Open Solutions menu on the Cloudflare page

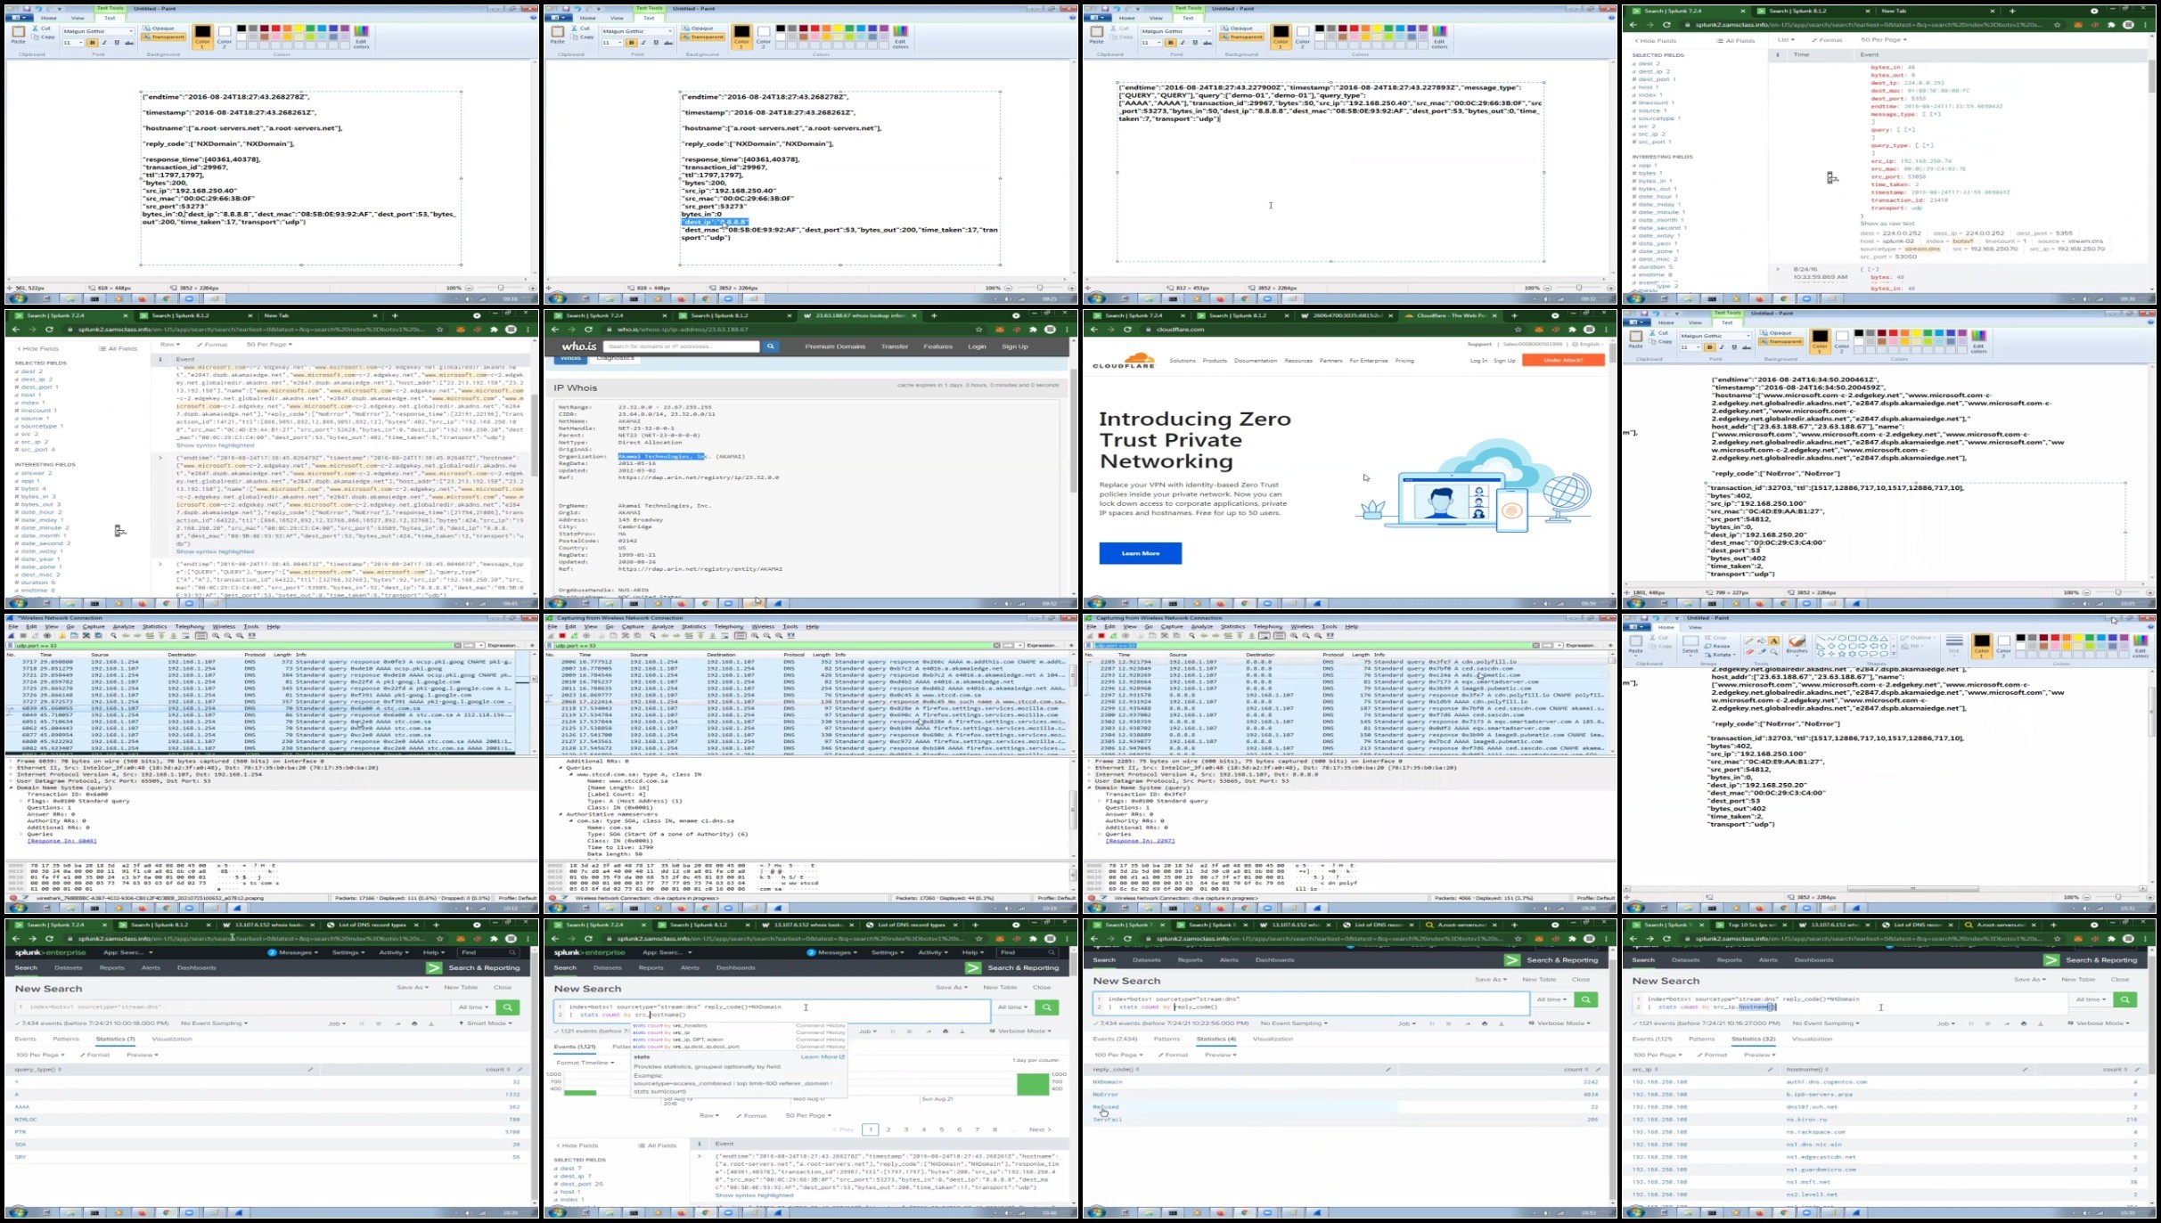coord(1183,361)
